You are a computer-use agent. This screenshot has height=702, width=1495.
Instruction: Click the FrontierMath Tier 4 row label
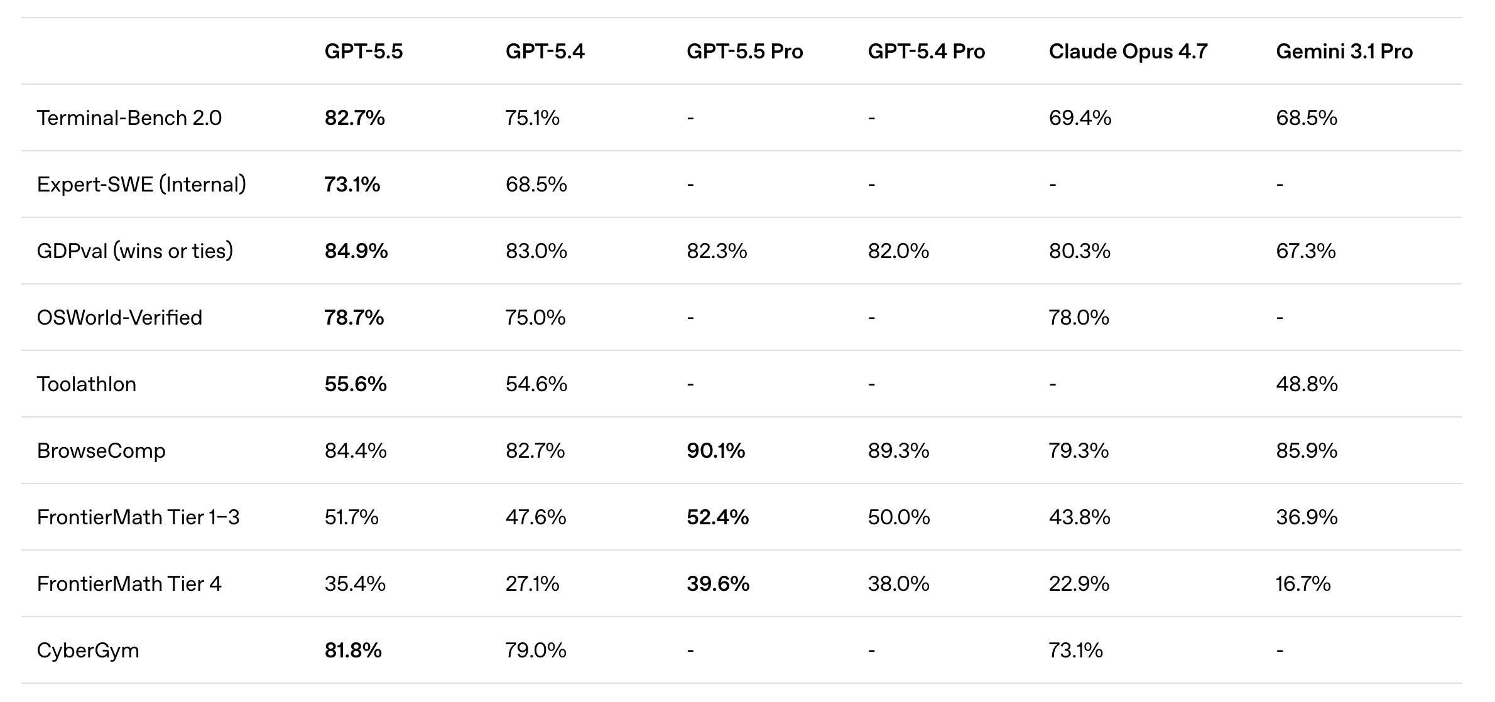point(129,584)
